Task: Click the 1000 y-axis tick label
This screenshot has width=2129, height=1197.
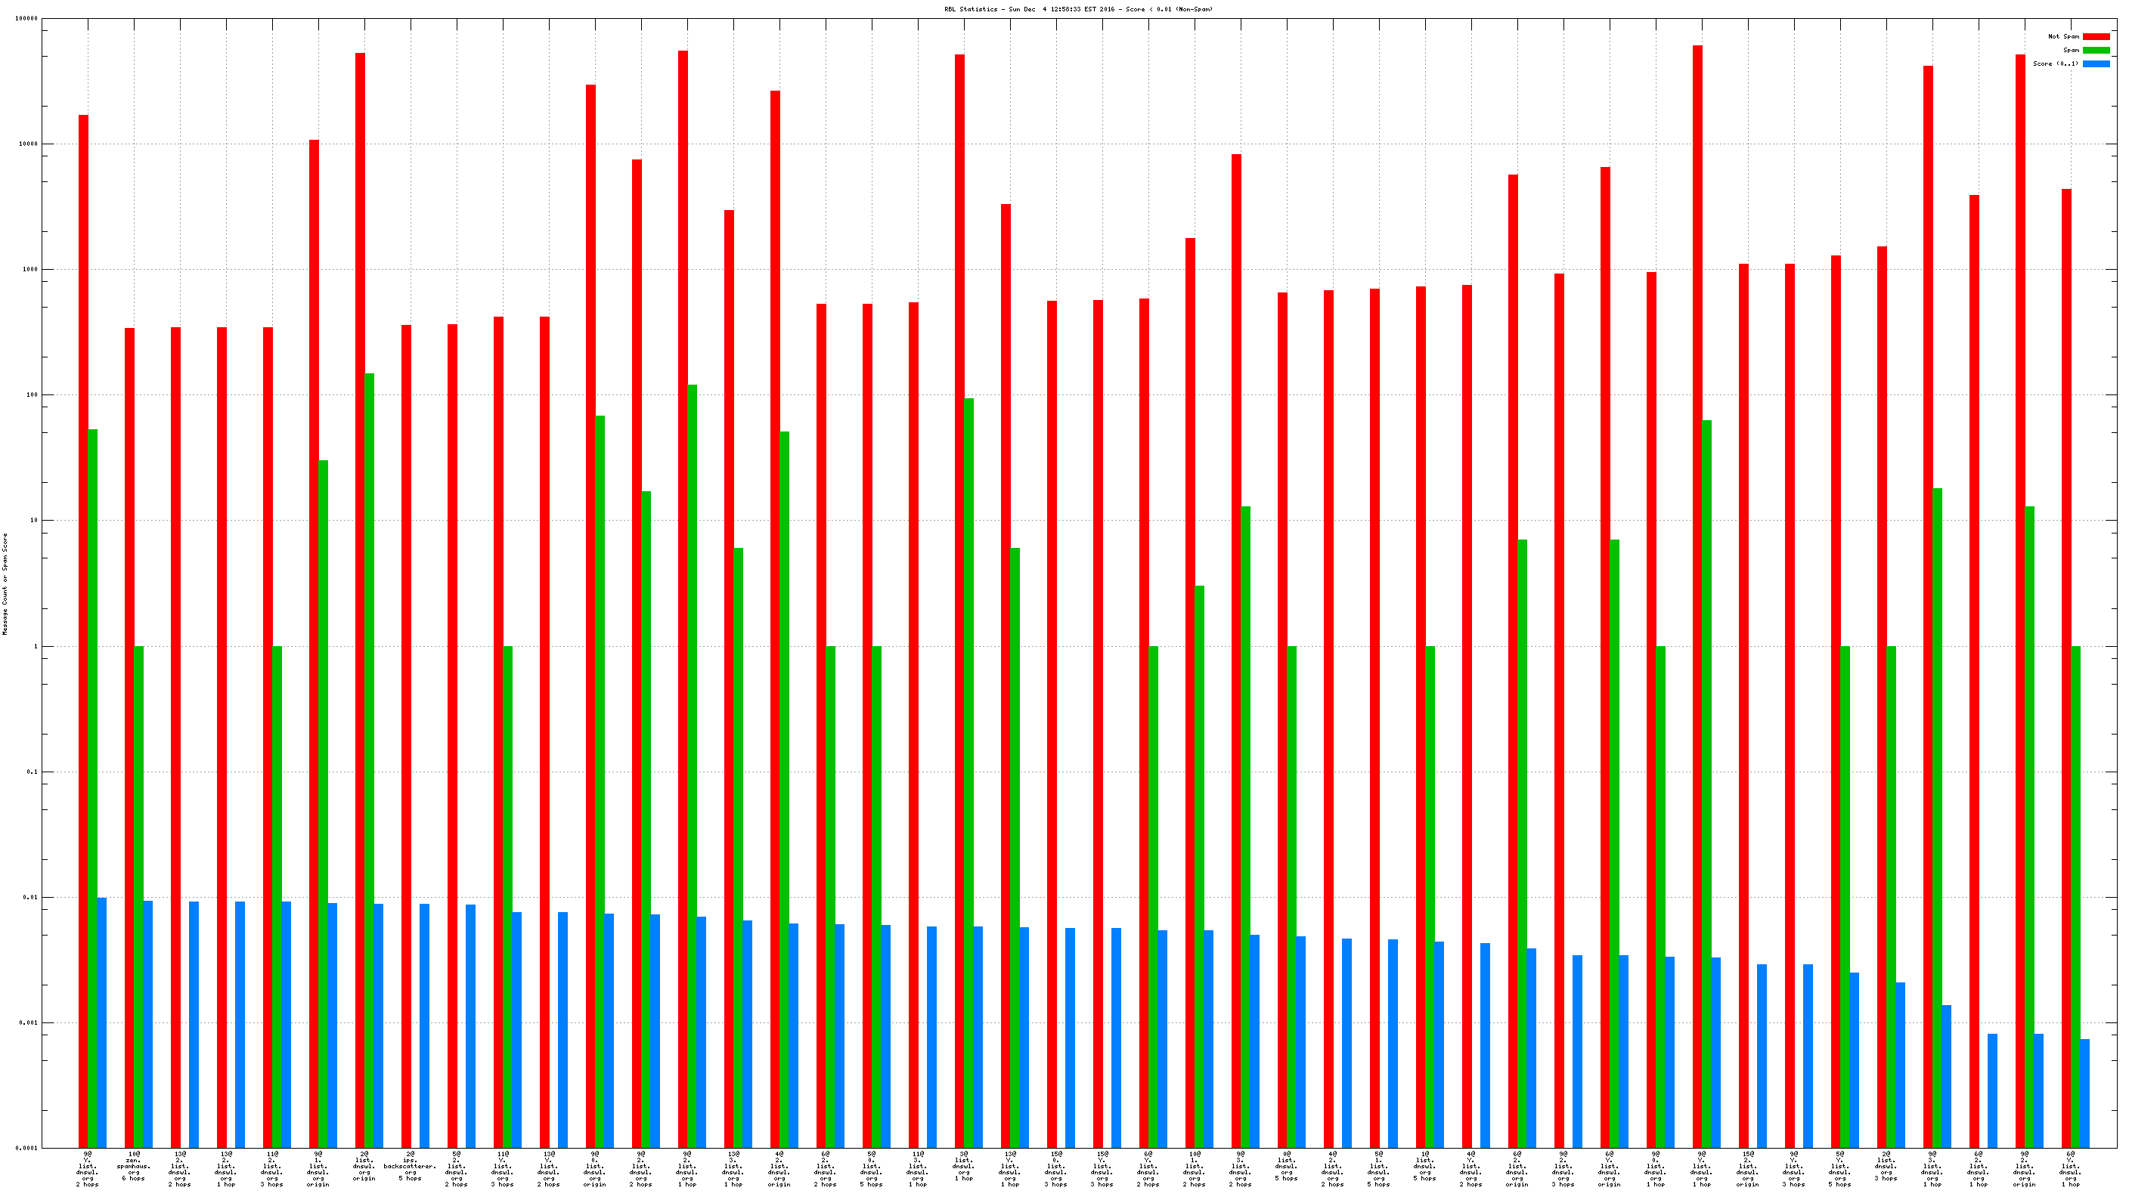Action: click(x=29, y=269)
